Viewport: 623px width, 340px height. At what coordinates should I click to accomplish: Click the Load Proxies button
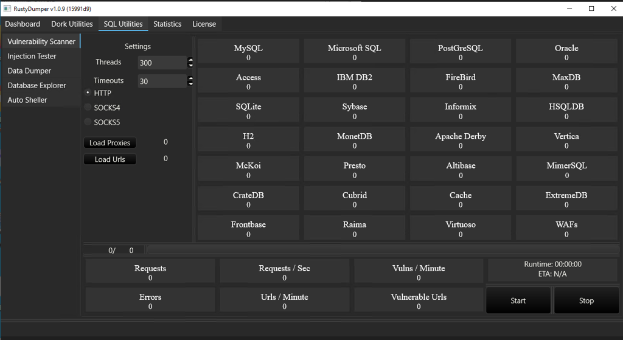110,143
